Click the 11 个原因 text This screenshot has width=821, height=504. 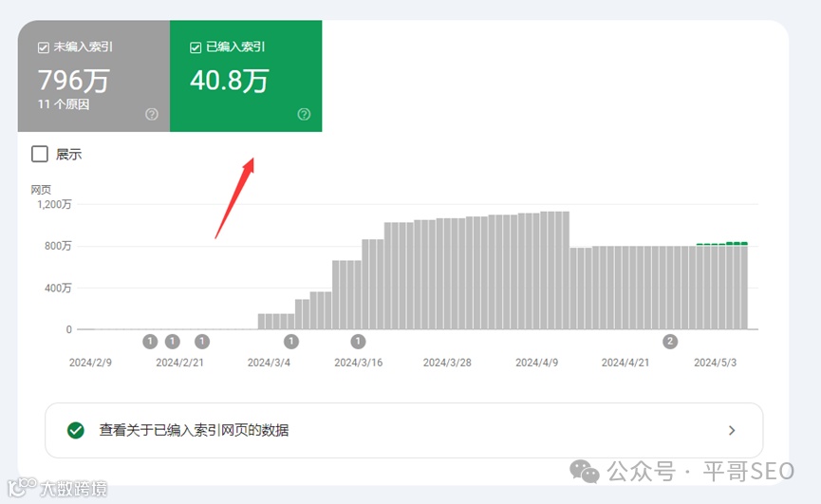tap(64, 104)
